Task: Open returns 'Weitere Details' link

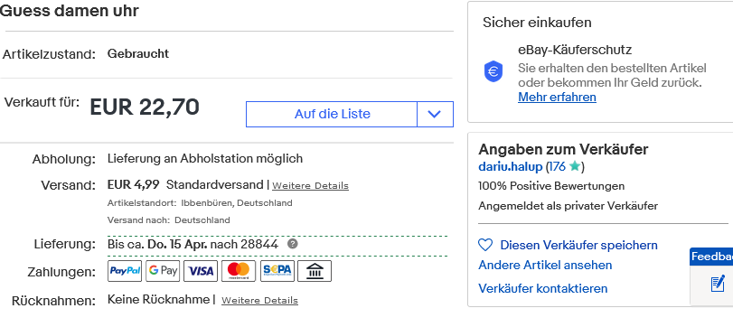Action: [x=259, y=301]
